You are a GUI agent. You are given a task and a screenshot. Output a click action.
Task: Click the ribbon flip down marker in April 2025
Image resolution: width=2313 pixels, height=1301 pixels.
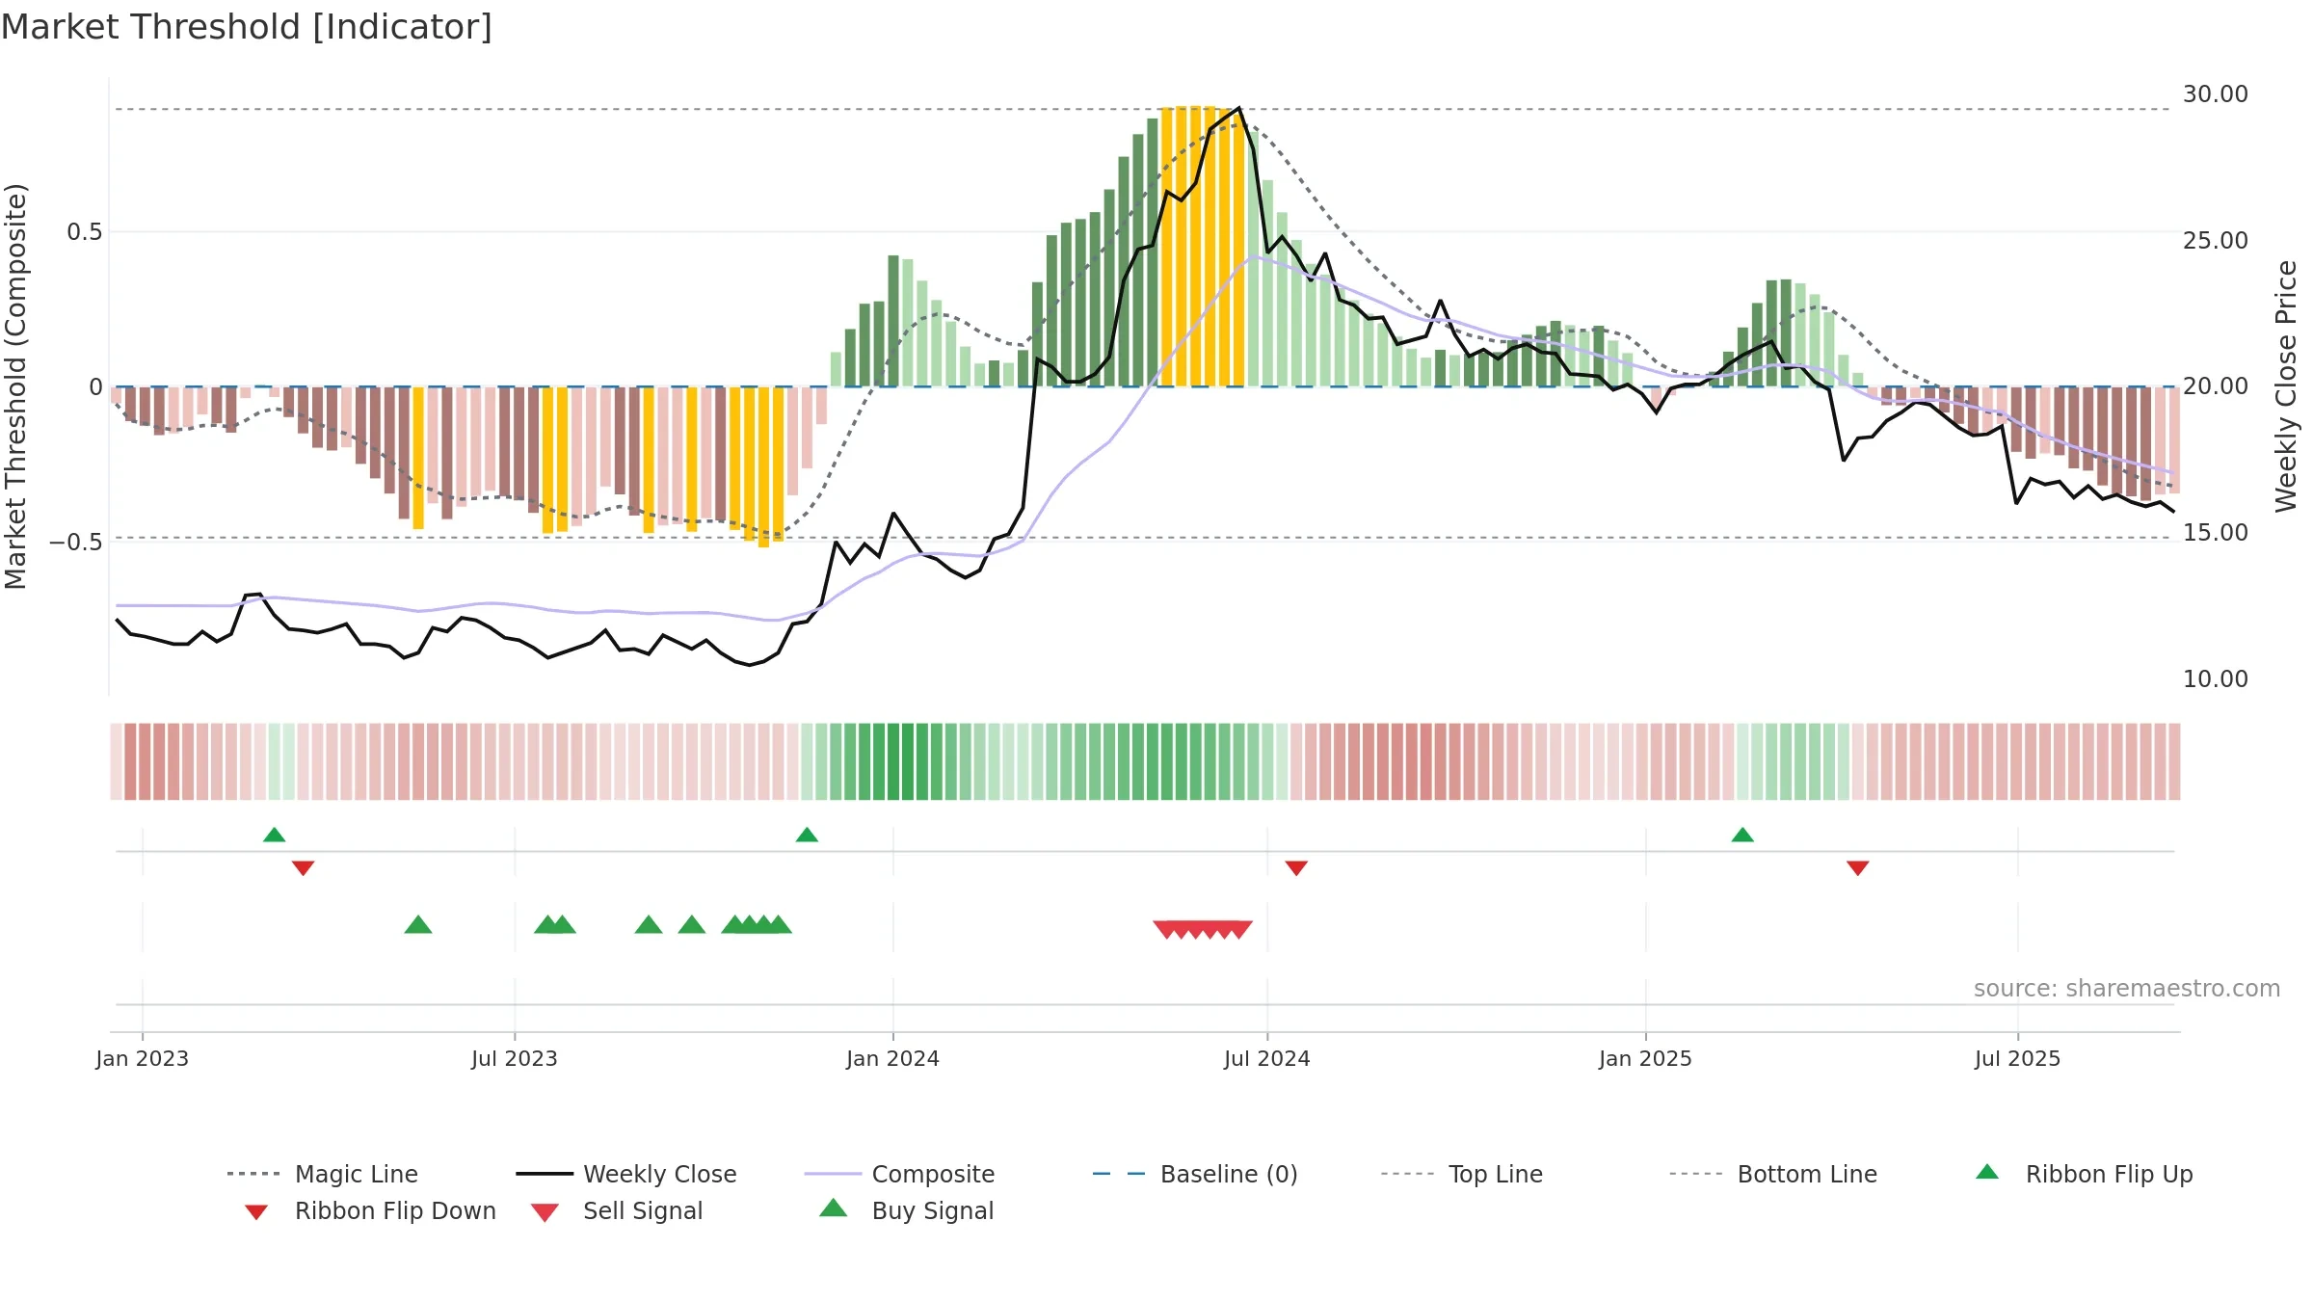pos(1858,868)
